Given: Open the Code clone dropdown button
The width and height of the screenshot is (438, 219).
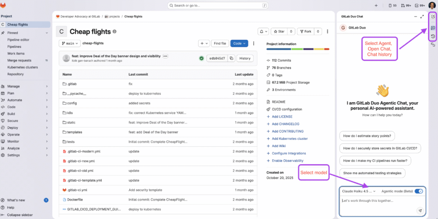Looking at the screenshot, I should tap(239, 43).
